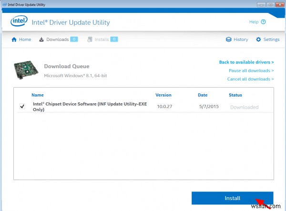
Task: Click the Downloads count badge
Action: pyautogui.click(x=74, y=40)
